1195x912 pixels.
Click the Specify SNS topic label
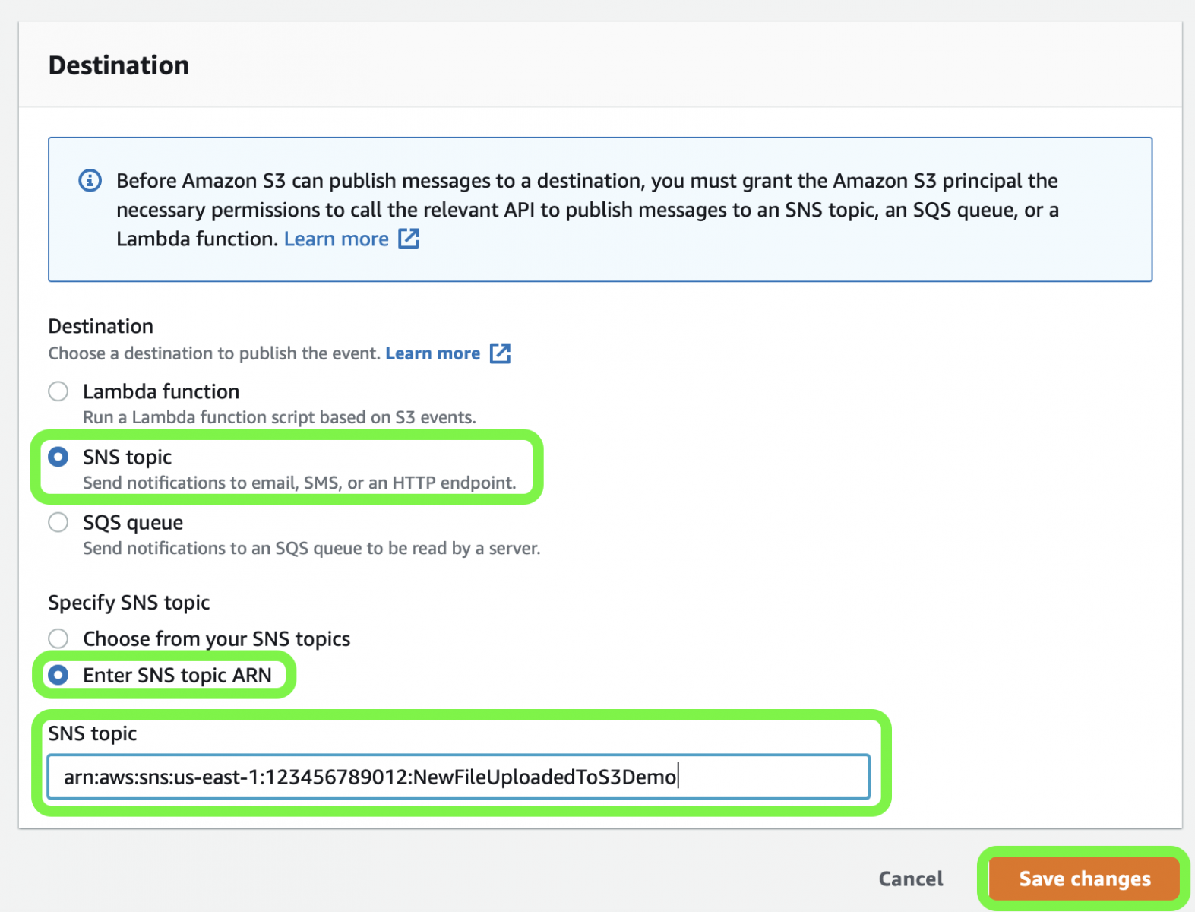click(x=129, y=603)
